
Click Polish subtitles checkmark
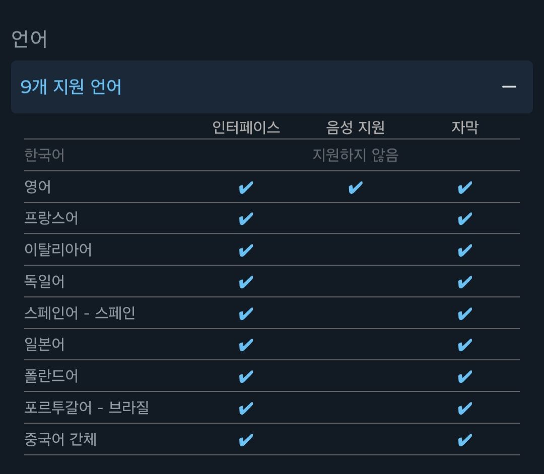click(x=465, y=376)
